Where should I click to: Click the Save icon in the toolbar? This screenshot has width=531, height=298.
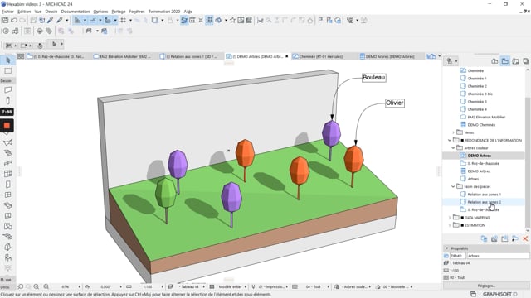tap(6, 20)
